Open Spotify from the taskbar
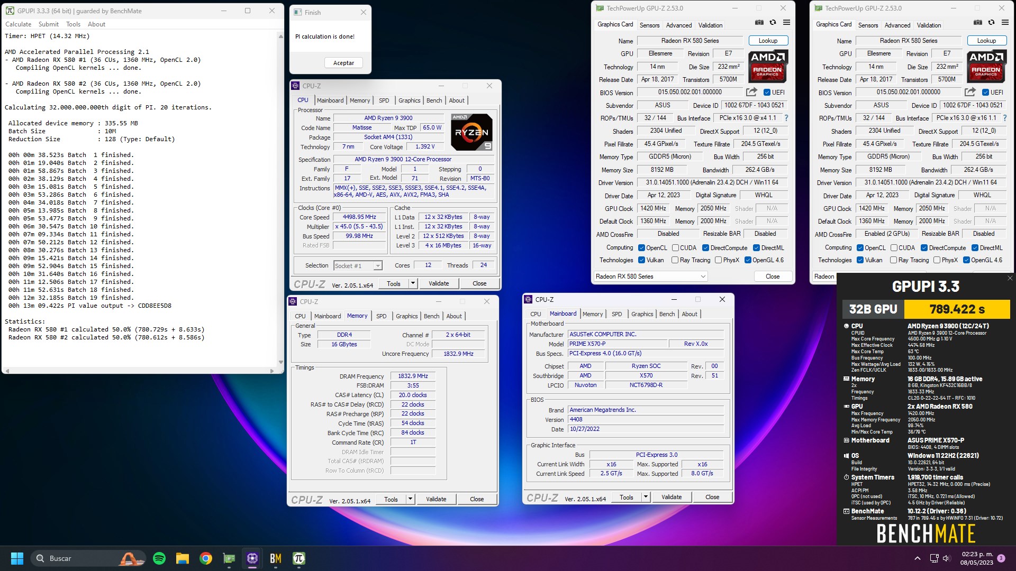The height and width of the screenshot is (571, 1016). pyautogui.click(x=159, y=558)
